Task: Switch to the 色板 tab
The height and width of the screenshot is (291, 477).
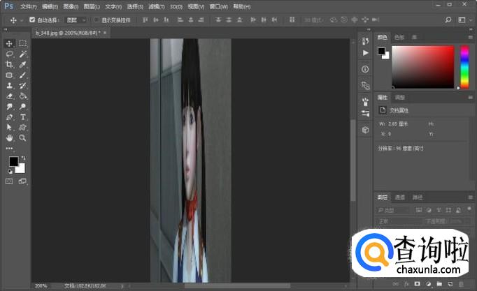Action: click(399, 37)
